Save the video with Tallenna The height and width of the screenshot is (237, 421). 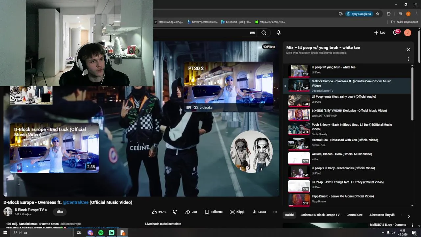tap(214, 212)
